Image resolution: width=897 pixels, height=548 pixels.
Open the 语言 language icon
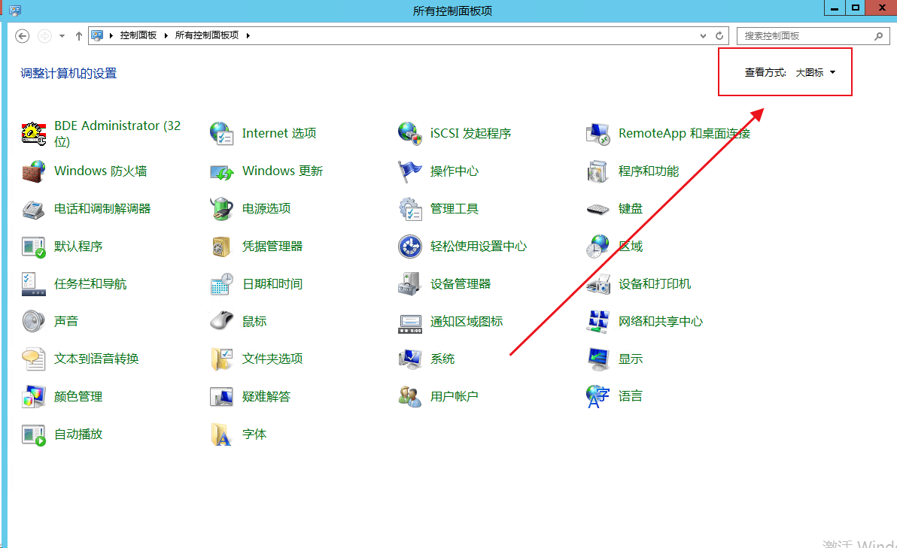(x=597, y=397)
